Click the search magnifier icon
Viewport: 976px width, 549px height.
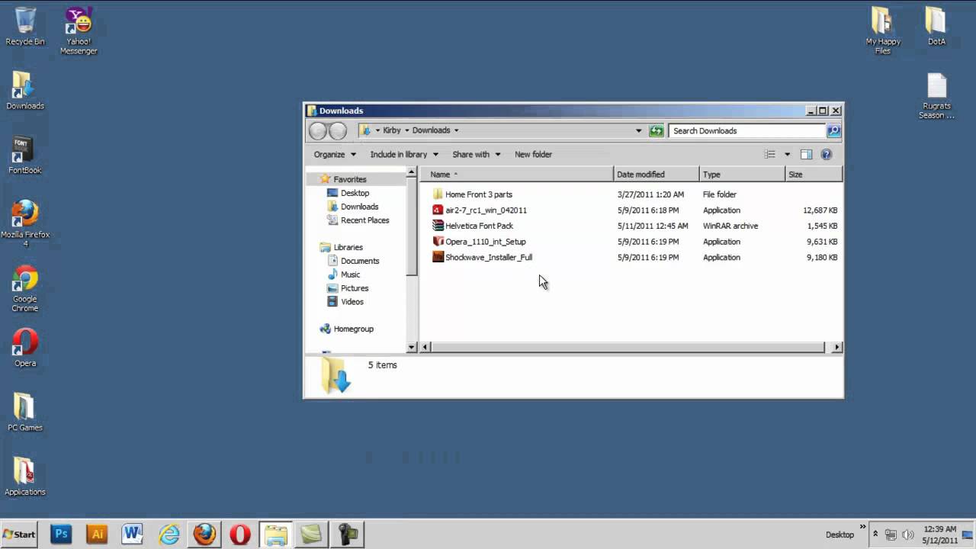(x=833, y=130)
